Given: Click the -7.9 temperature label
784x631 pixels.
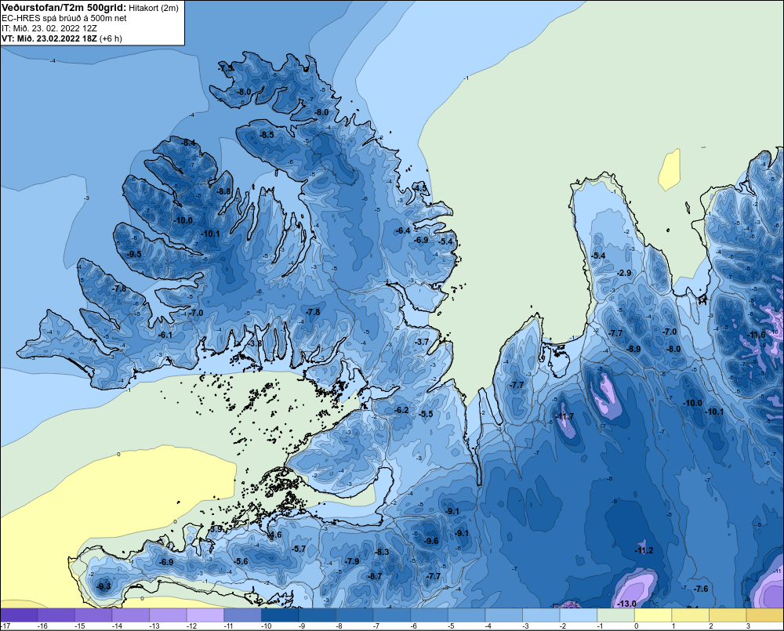Looking at the screenshot, I should tap(352, 561).
